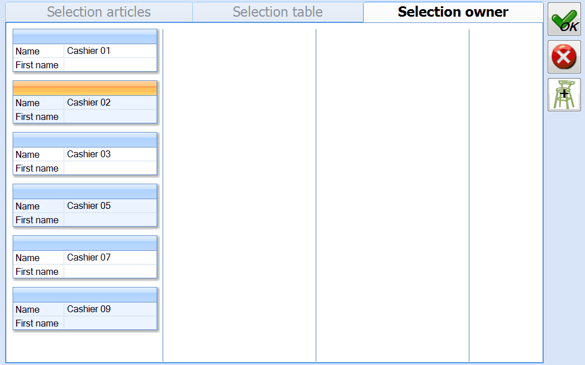The image size is (585, 365).
Task: Click the Cashier 05 name value
Action: (110, 206)
